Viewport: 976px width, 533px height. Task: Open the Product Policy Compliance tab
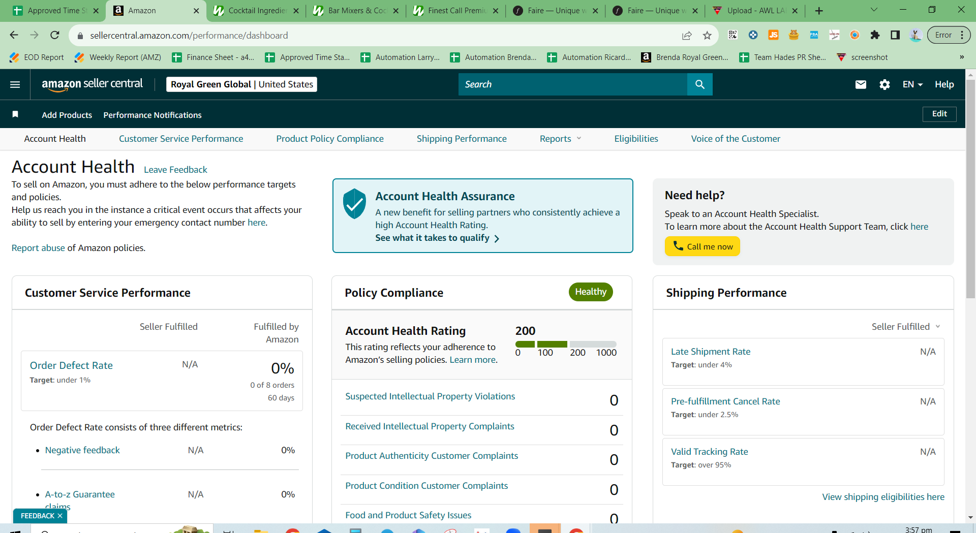(x=330, y=139)
